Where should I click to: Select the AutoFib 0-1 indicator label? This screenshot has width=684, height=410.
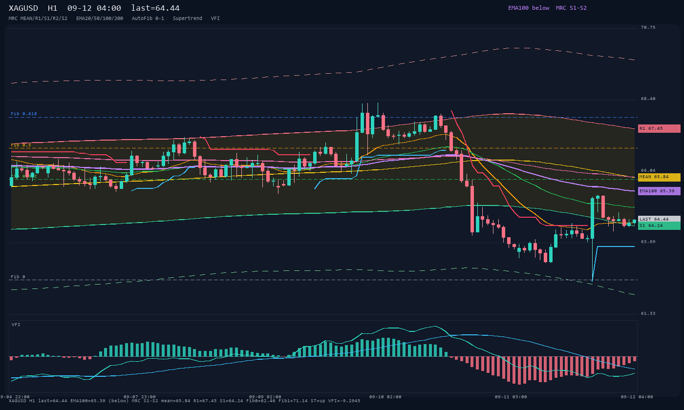pos(148,19)
